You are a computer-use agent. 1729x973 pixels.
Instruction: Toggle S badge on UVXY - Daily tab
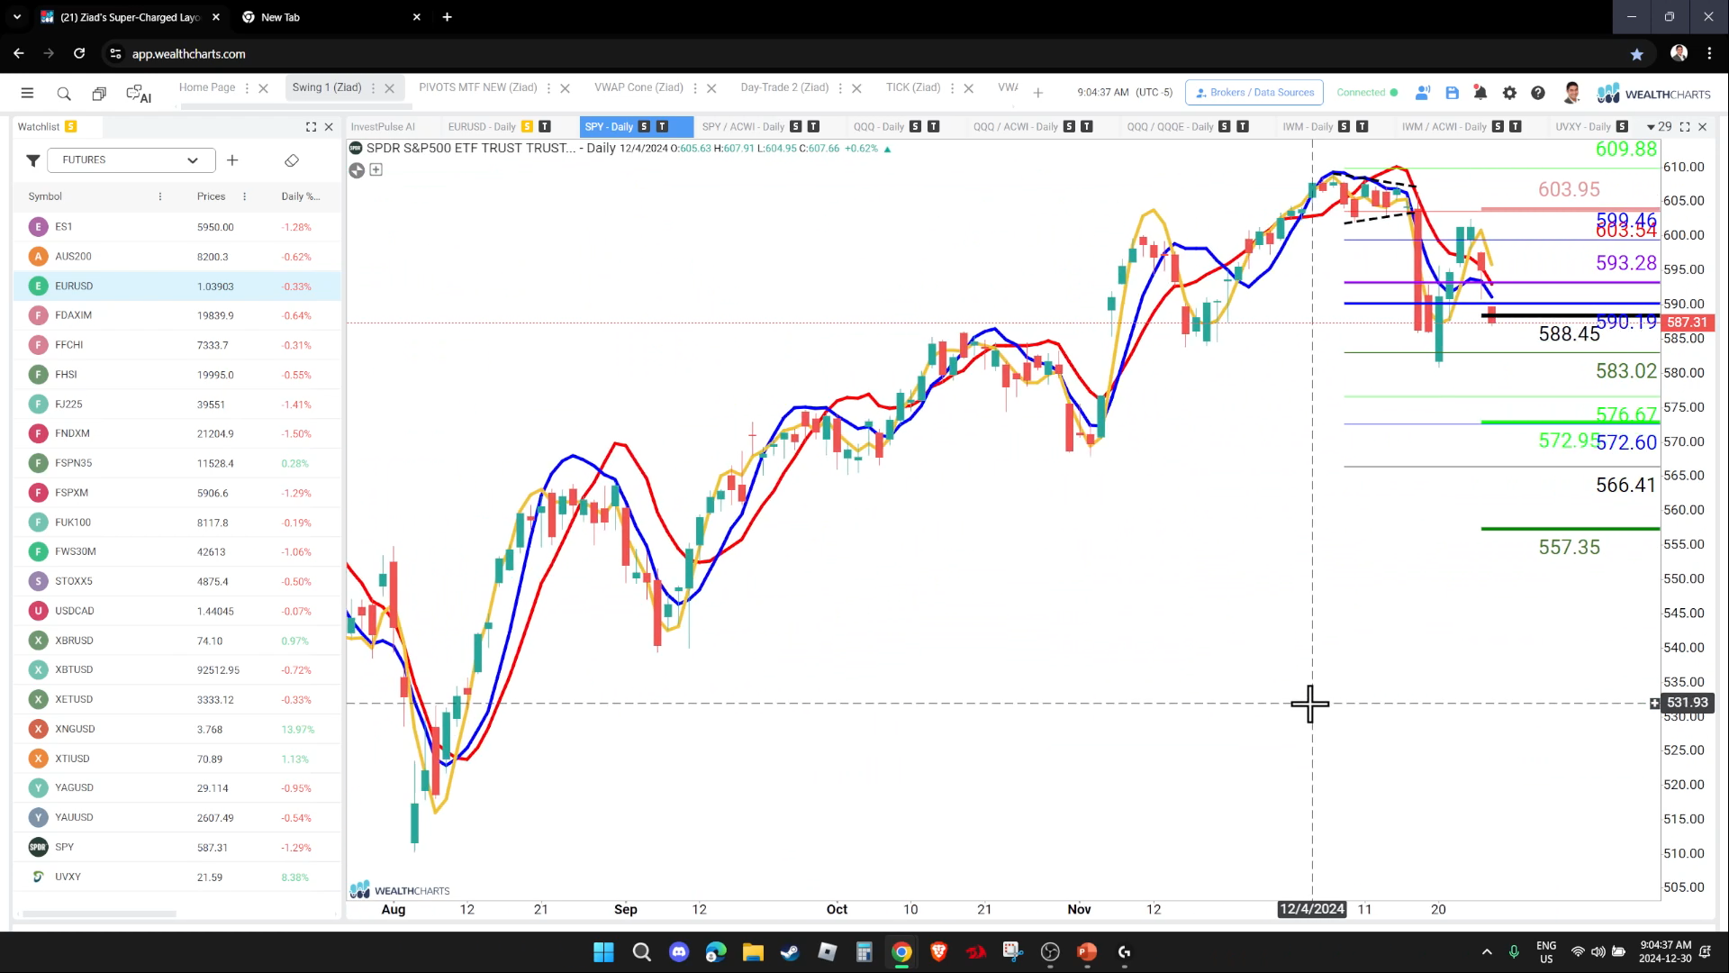coord(1622,127)
